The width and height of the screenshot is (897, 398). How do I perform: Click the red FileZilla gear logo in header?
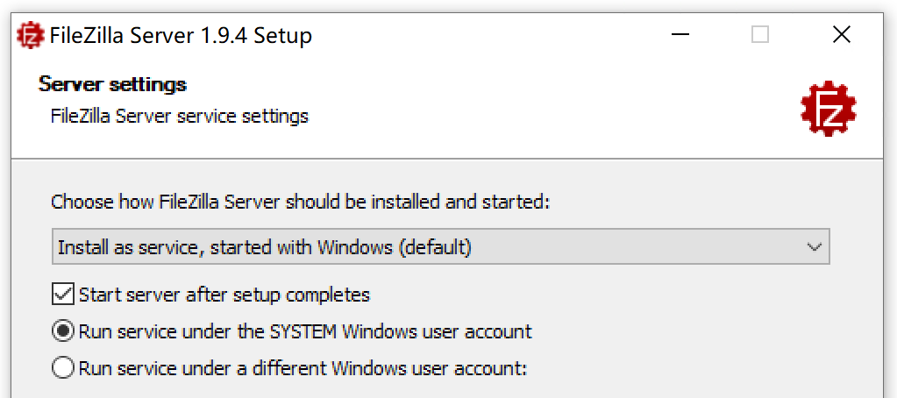pyautogui.click(x=829, y=108)
